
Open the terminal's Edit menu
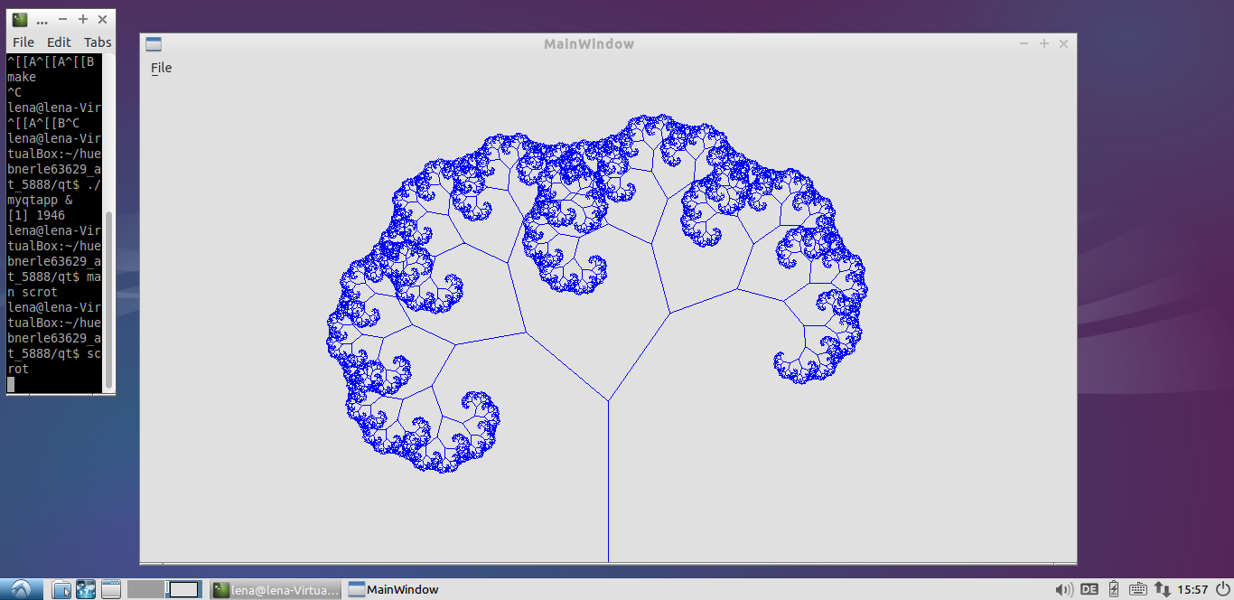pyautogui.click(x=59, y=42)
